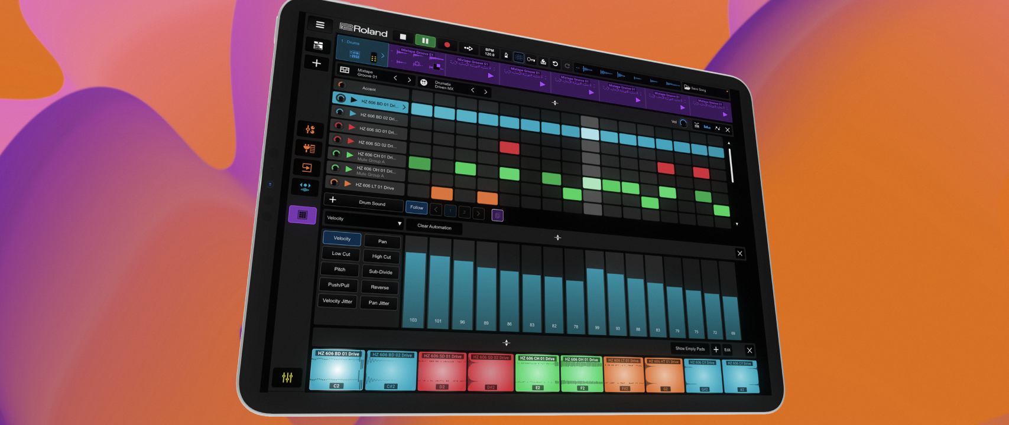1009x425 pixels.
Task: Select next kit after Drumatix Driven MX
Action: (x=485, y=91)
